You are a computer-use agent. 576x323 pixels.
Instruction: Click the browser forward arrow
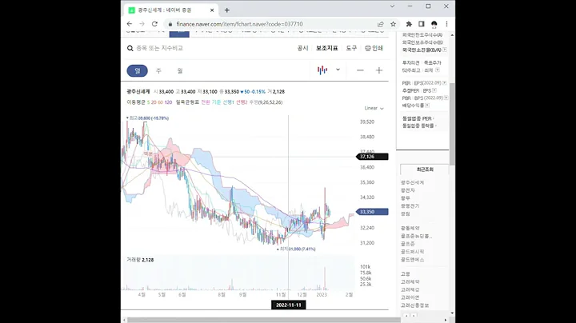(142, 24)
